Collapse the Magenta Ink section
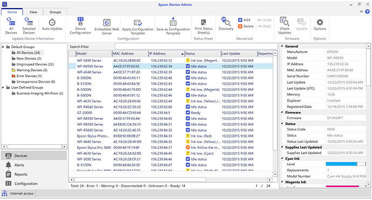This screenshot has height=200, width=372. [x=282, y=182]
